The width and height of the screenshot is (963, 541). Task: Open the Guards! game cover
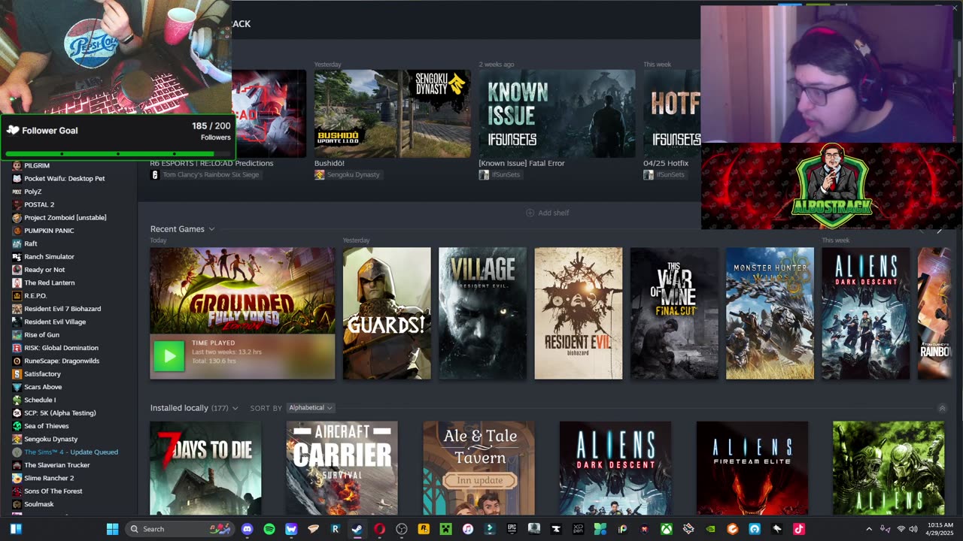pyautogui.click(x=387, y=313)
